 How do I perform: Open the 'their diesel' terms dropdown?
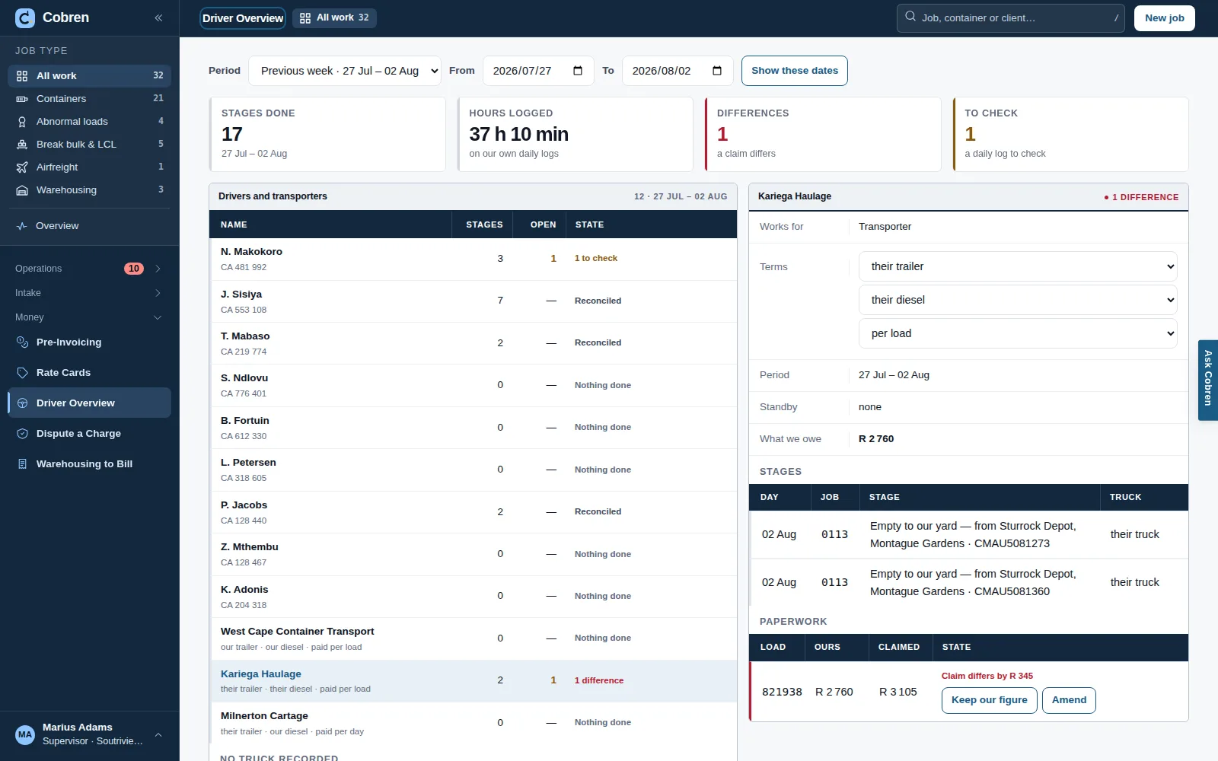pos(1018,300)
